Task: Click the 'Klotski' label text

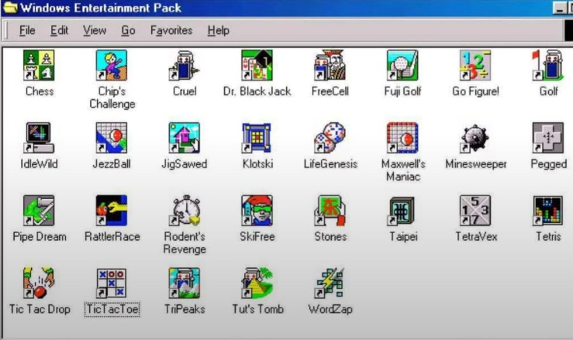Action: click(258, 164)
